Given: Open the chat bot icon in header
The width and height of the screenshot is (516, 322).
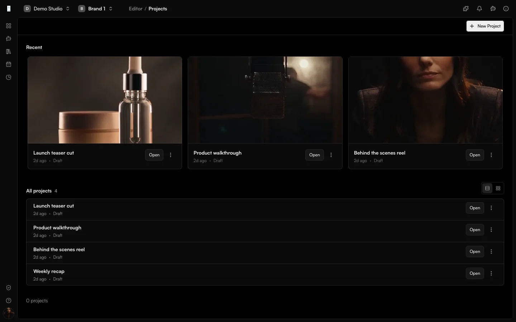Looking at the screenshot, I should click(x=493, y=9).
